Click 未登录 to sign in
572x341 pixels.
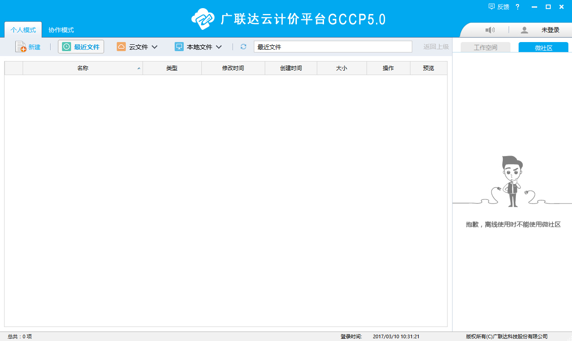[x=550, y=30]
